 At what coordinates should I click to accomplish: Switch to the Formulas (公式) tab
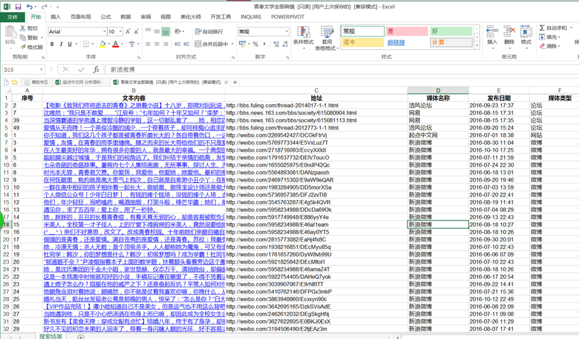[106, 17]
